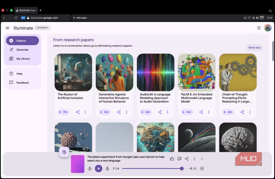Like the current audio with thumbs up
Viewport: 275px width, 179px height.
(172, 159)
